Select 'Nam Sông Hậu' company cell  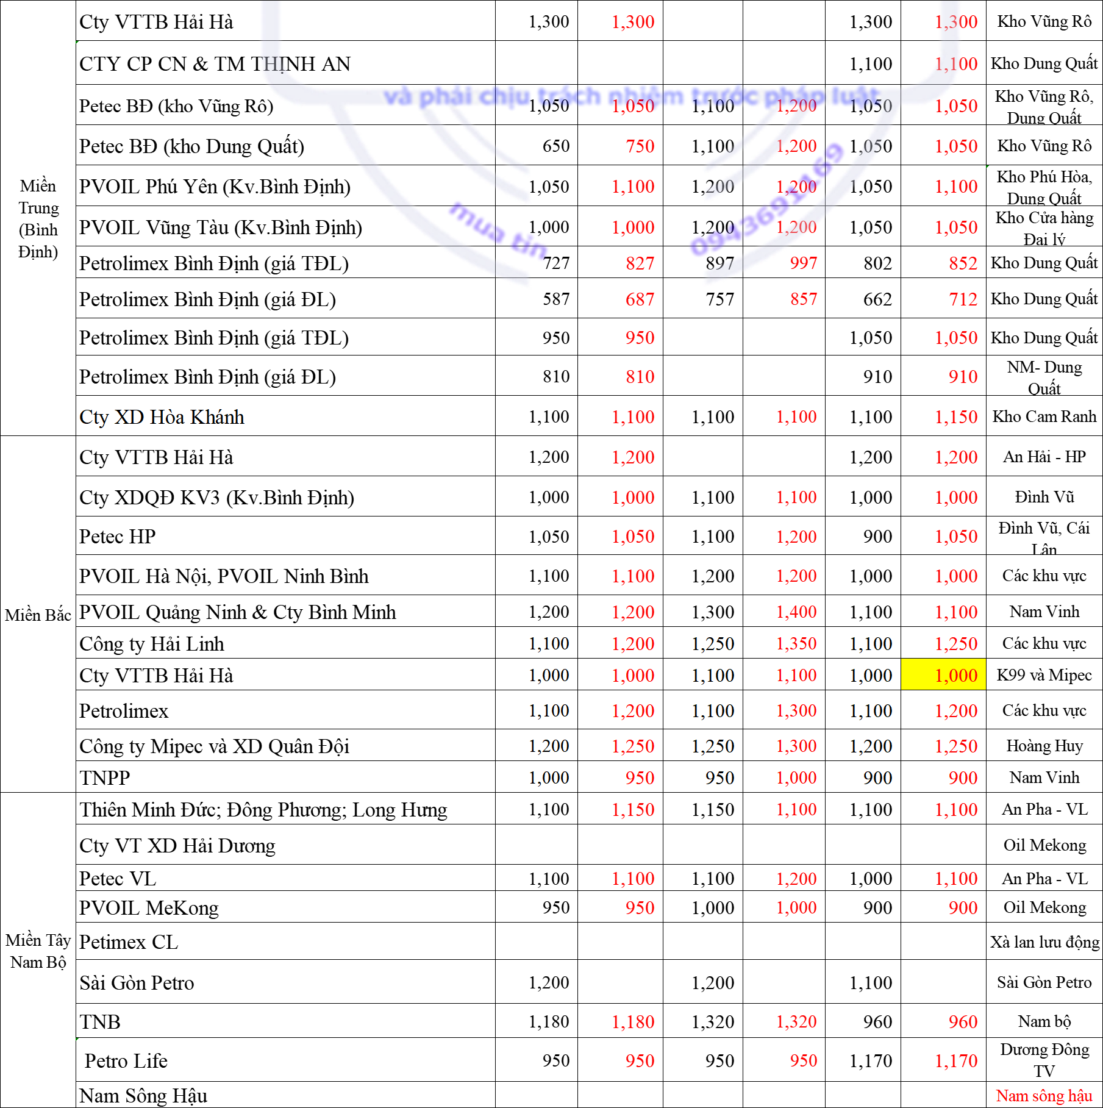click(x=285, y=1095)
